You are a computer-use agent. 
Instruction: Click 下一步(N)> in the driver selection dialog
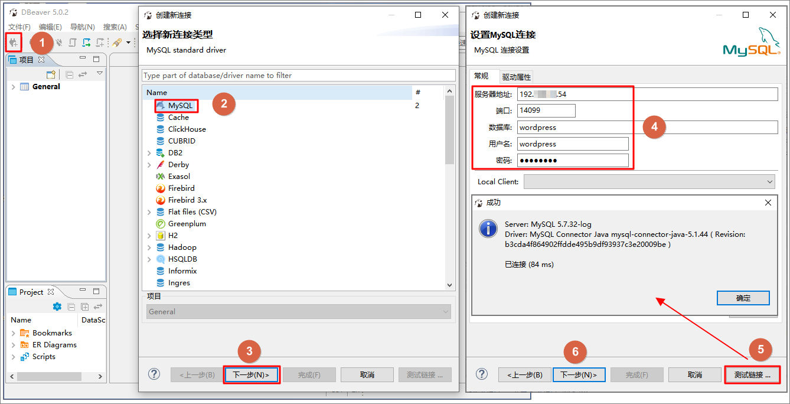pos(252,375)
